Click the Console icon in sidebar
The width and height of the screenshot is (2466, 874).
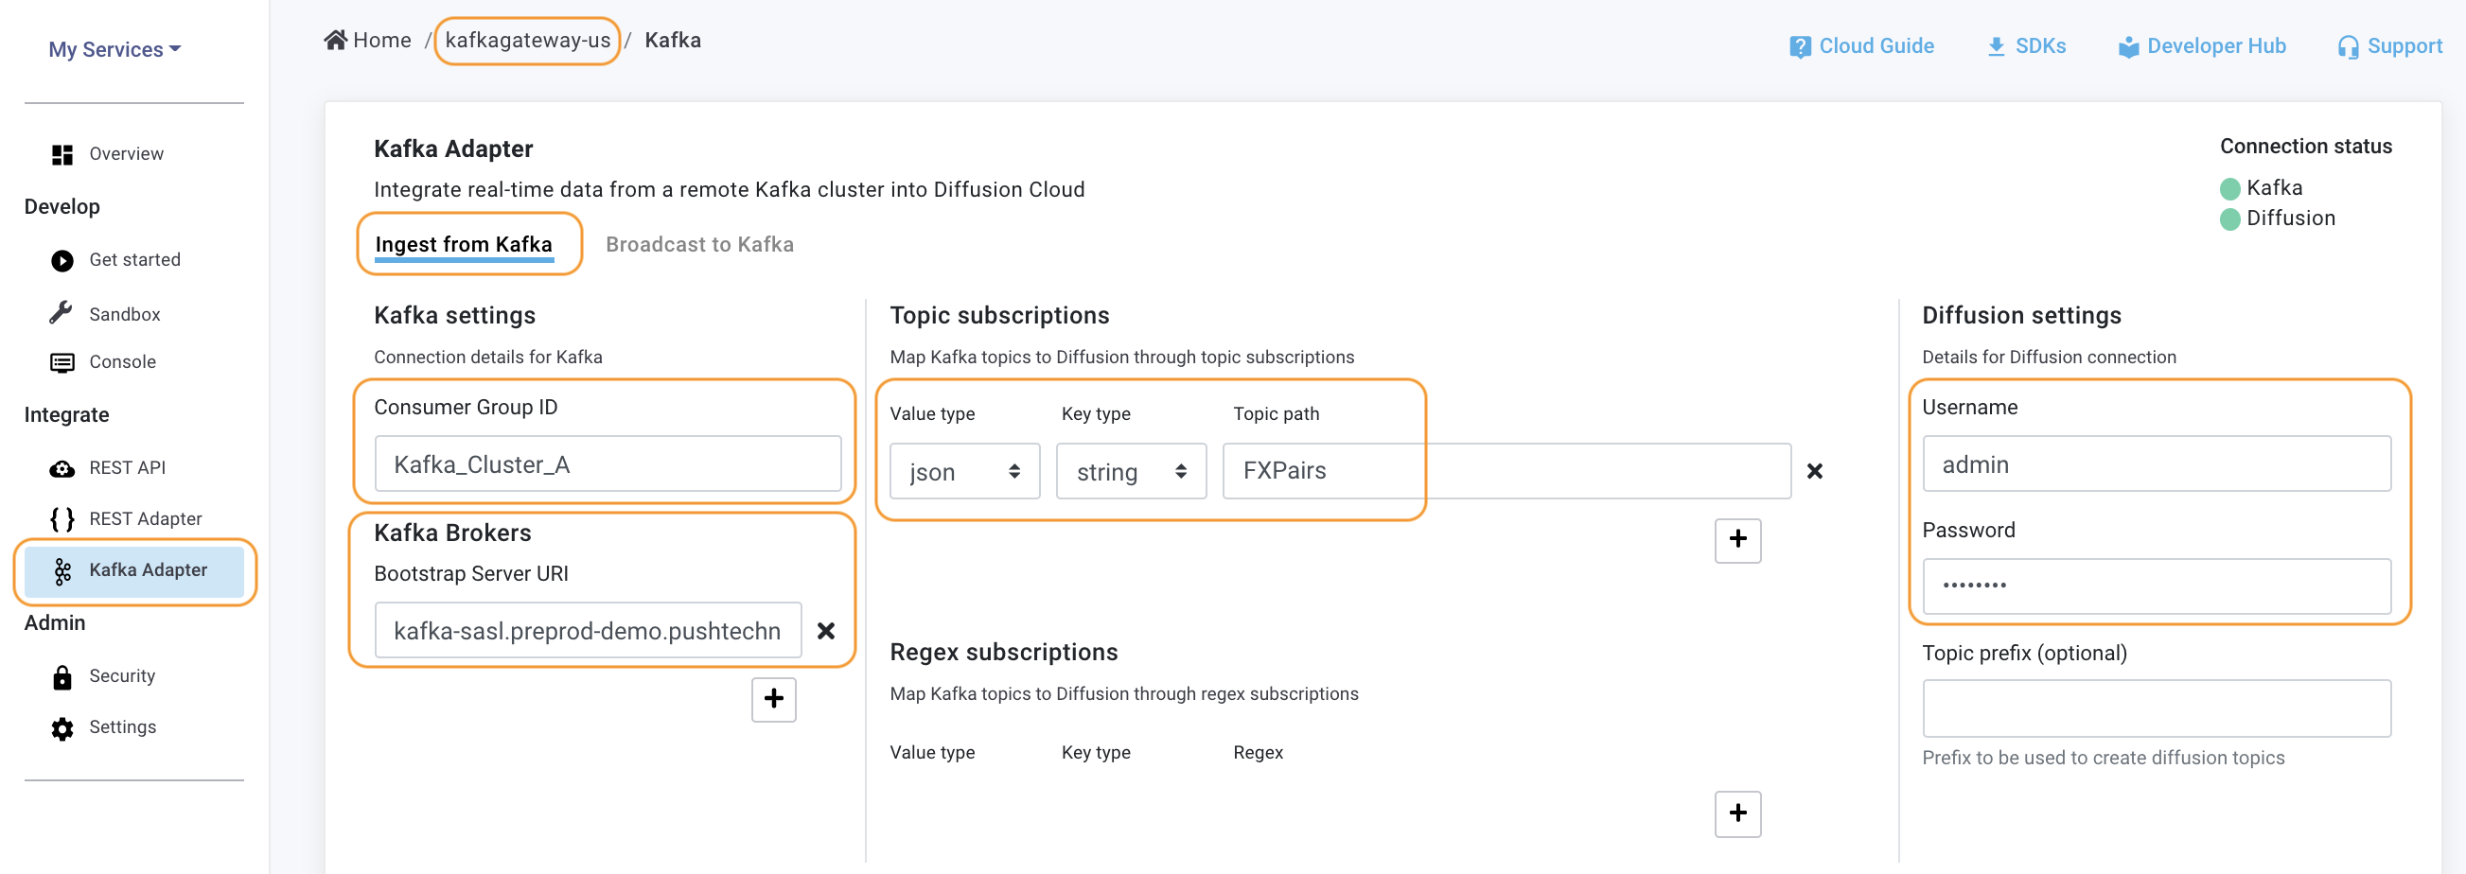pos(62,362)
